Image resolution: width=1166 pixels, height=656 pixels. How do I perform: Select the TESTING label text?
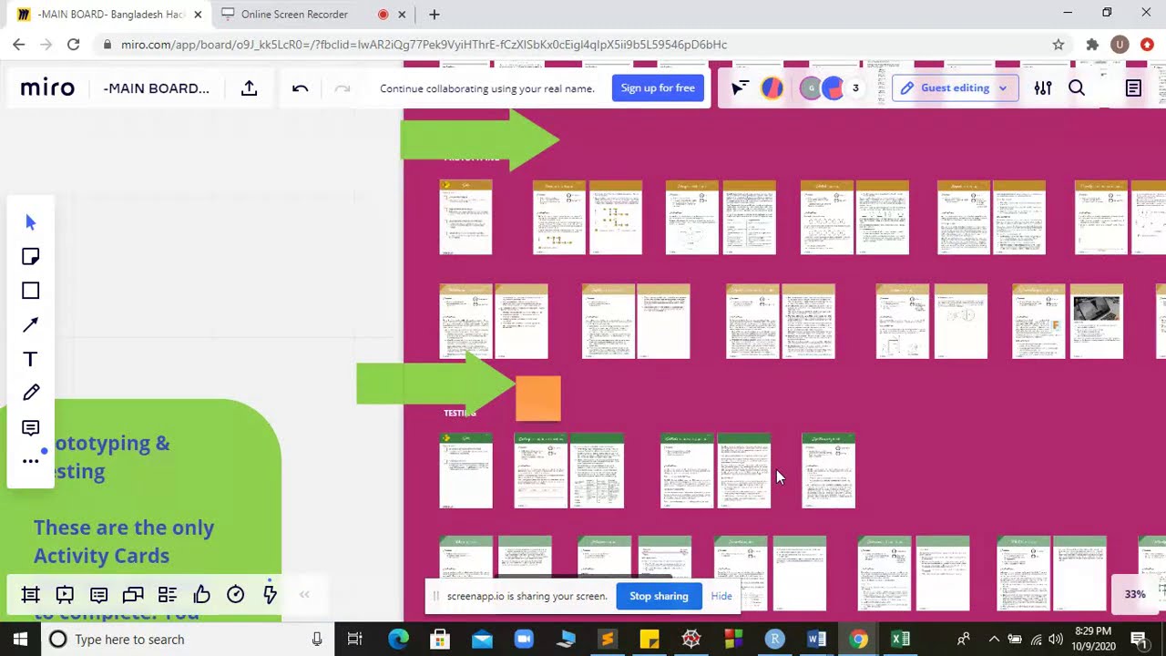coord(460,413)
